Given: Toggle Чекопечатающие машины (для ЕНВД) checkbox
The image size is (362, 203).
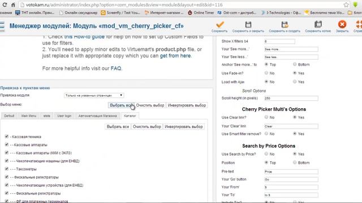Looking at the screenshot, I should [x=6, y=161].
